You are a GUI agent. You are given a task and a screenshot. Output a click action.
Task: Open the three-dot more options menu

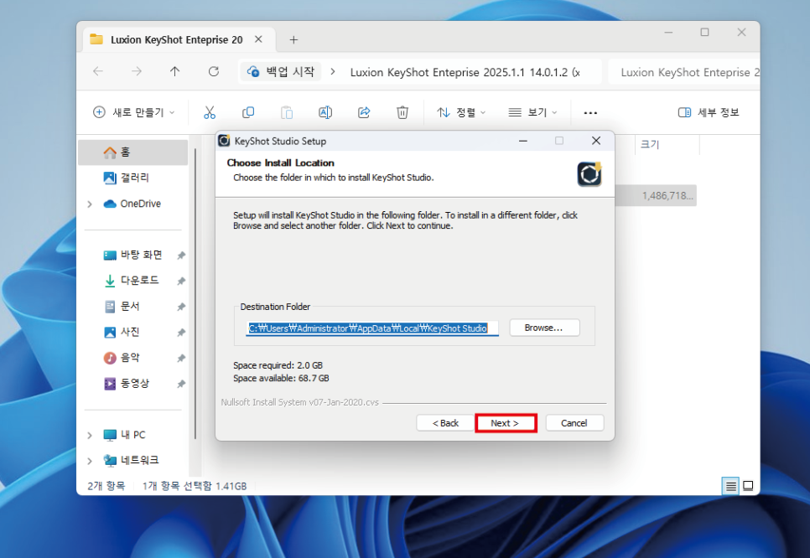coord(590,112)
